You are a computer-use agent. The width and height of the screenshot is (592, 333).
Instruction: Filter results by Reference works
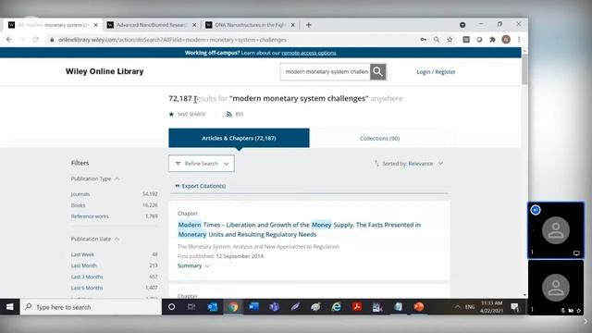(x=90, y=216)
